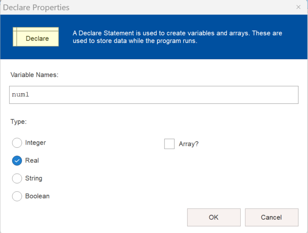Image resolution: width=308 pixels, height=233 pixels.
Task: Click the "Boolean" type label text
Action: click(37, 196)
